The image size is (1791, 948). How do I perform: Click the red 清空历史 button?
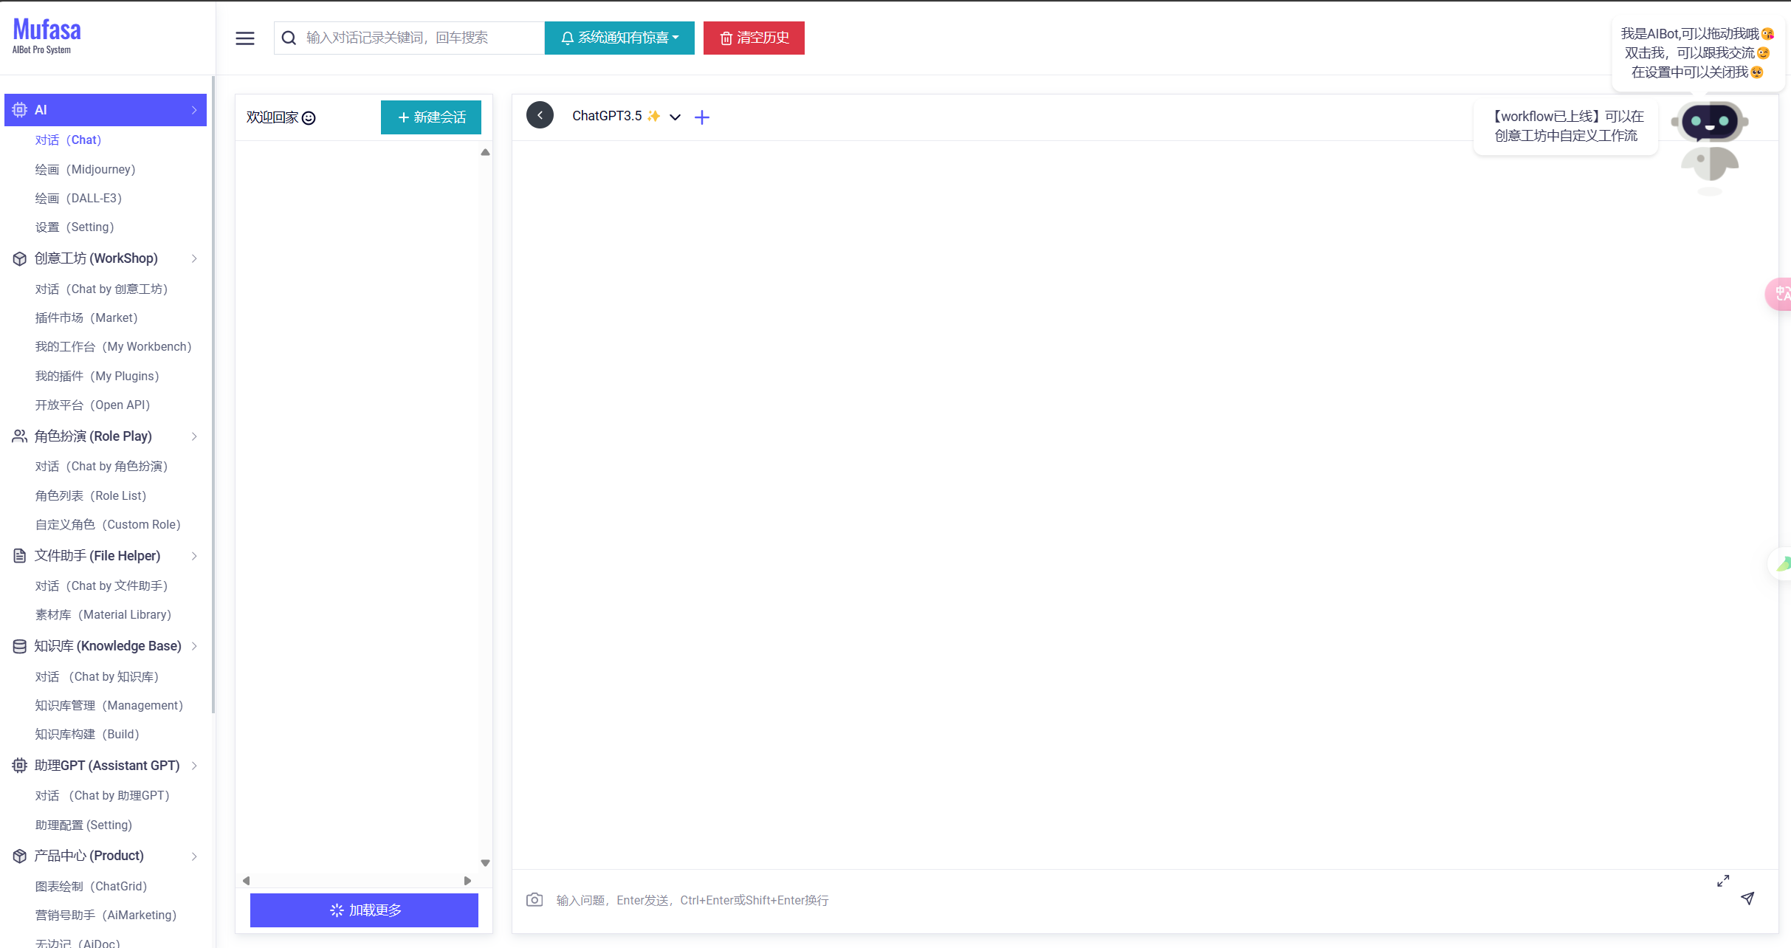click(x=754, y=38)
